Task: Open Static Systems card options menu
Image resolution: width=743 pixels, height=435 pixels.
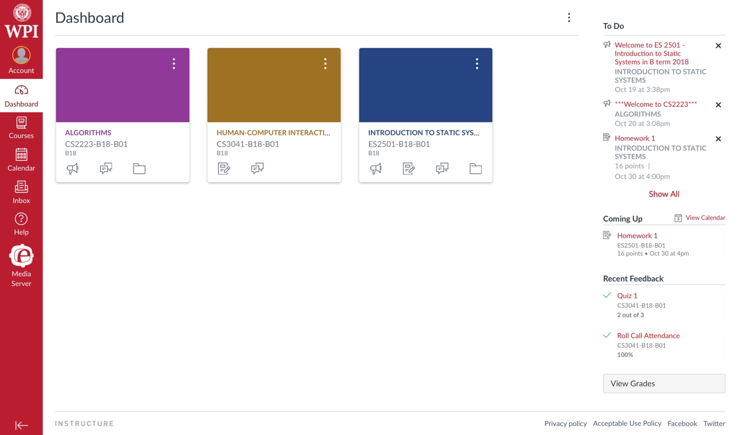Action: click(477, 64)
